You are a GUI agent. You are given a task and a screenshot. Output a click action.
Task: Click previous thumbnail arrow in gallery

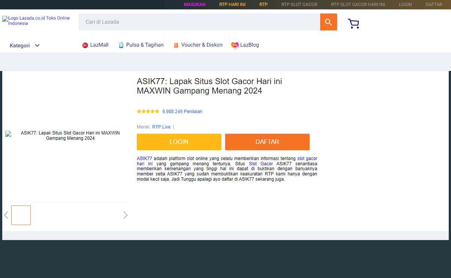coord(6,215)
